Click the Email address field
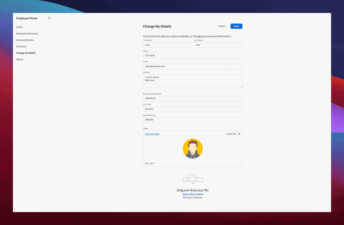Image resolution: width=344 pixels, height=225 pixels. click(x=193, y=66)
